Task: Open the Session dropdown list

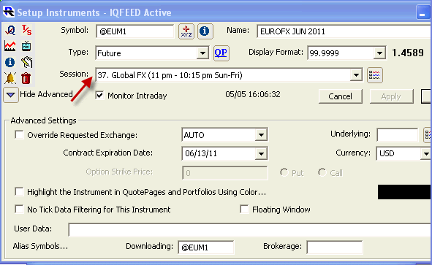Action: pos(356,75)
